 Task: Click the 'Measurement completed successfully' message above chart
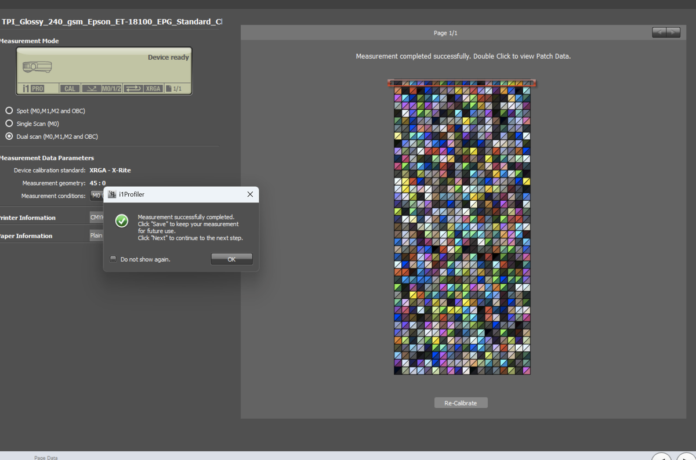(463, 56)
